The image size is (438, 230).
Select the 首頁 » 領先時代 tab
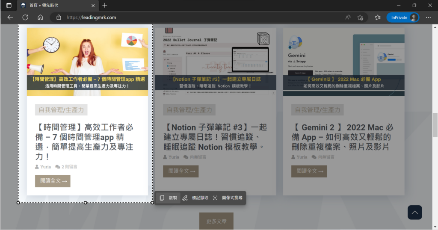tap(58, 5)
